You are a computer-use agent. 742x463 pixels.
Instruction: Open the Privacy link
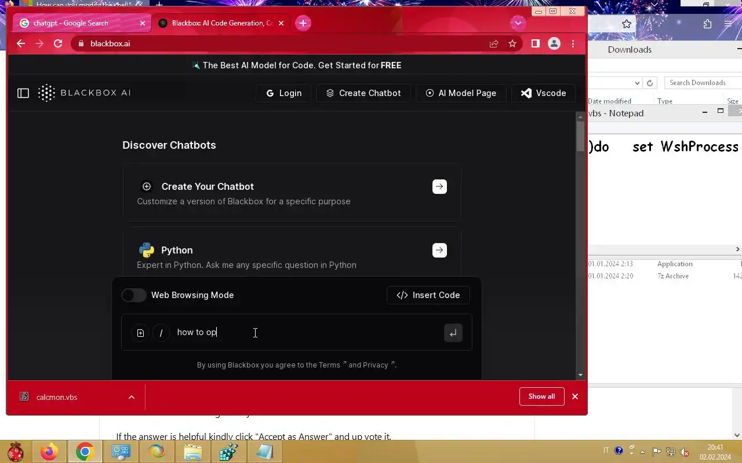pos(378,365)
